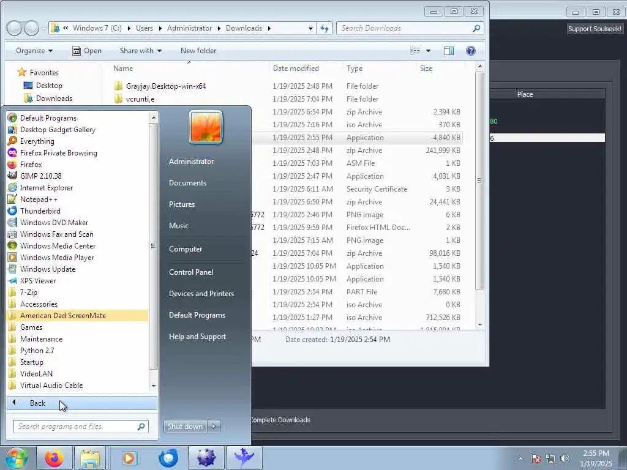Expand the 7-Zip folder
The width and height of the screenshot is (627, 470).
[x=28, y=292]
